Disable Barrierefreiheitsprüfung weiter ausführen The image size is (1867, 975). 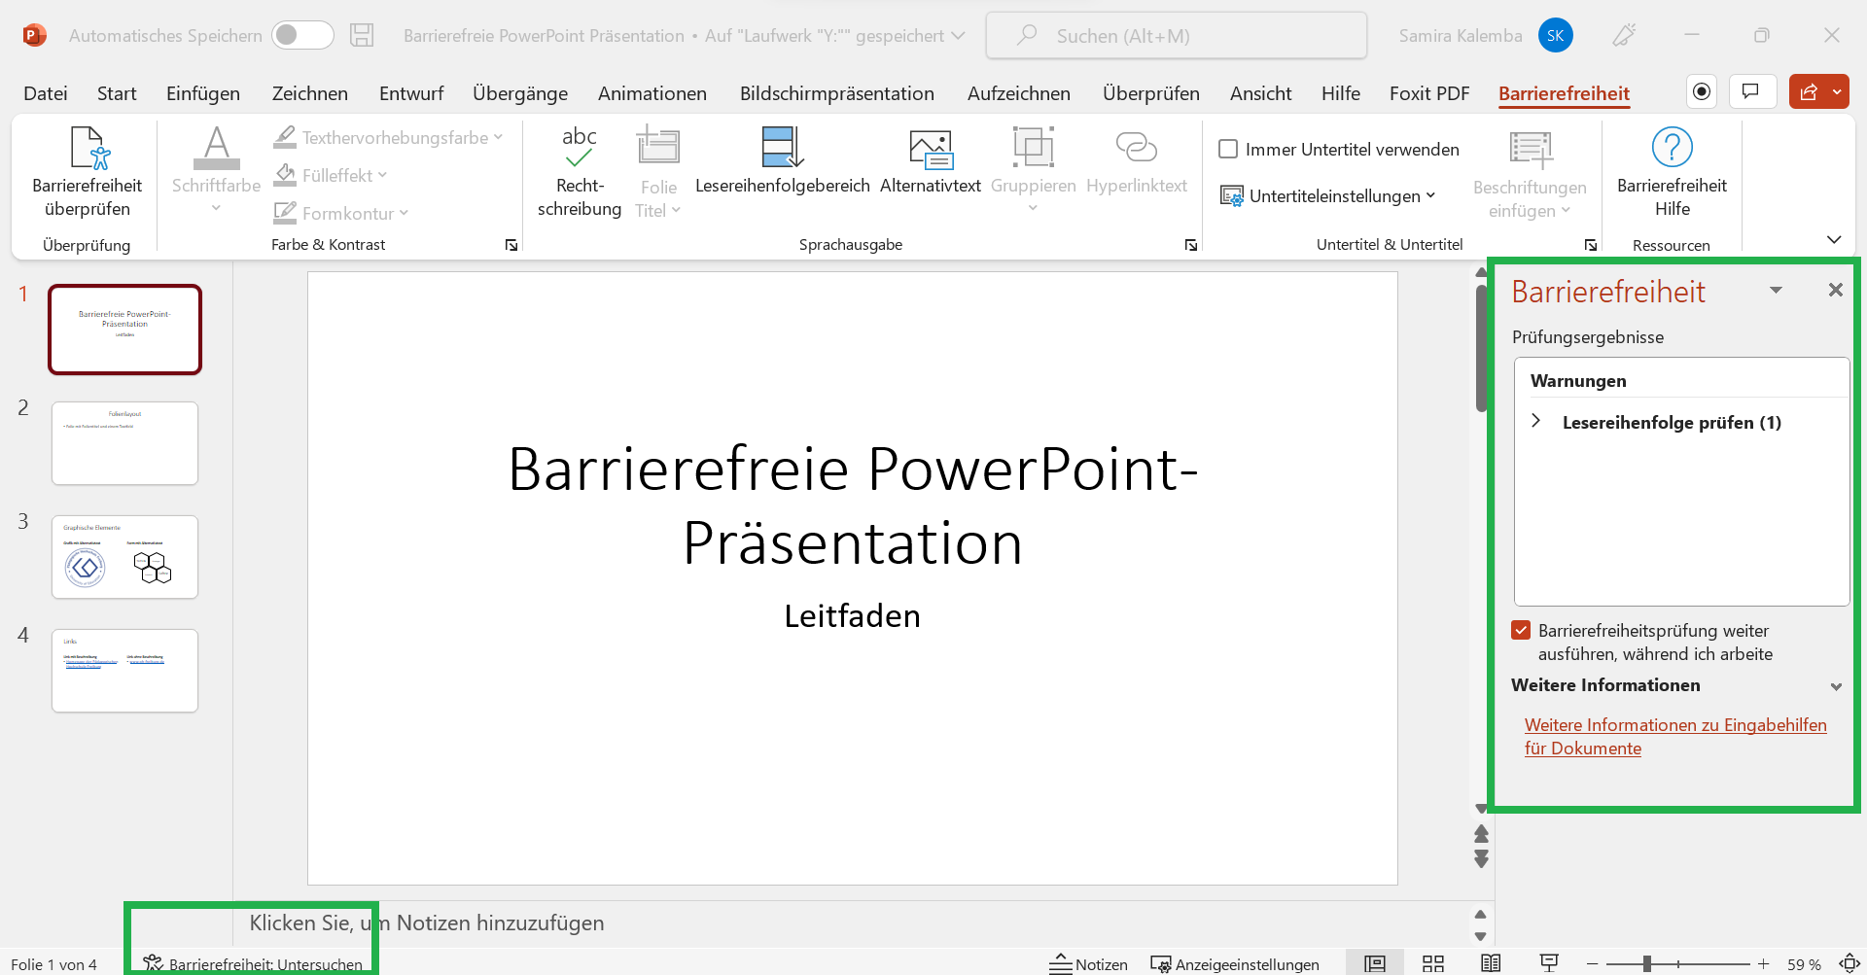(1521, 630)
